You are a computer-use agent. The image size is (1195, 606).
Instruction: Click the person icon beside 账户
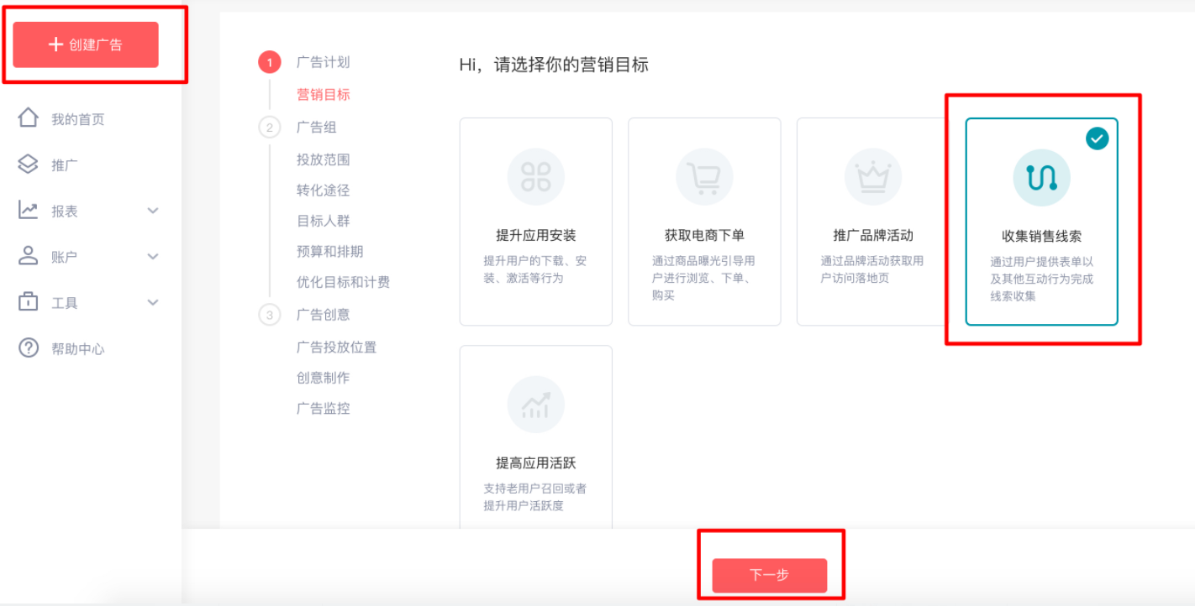(29, 256)
